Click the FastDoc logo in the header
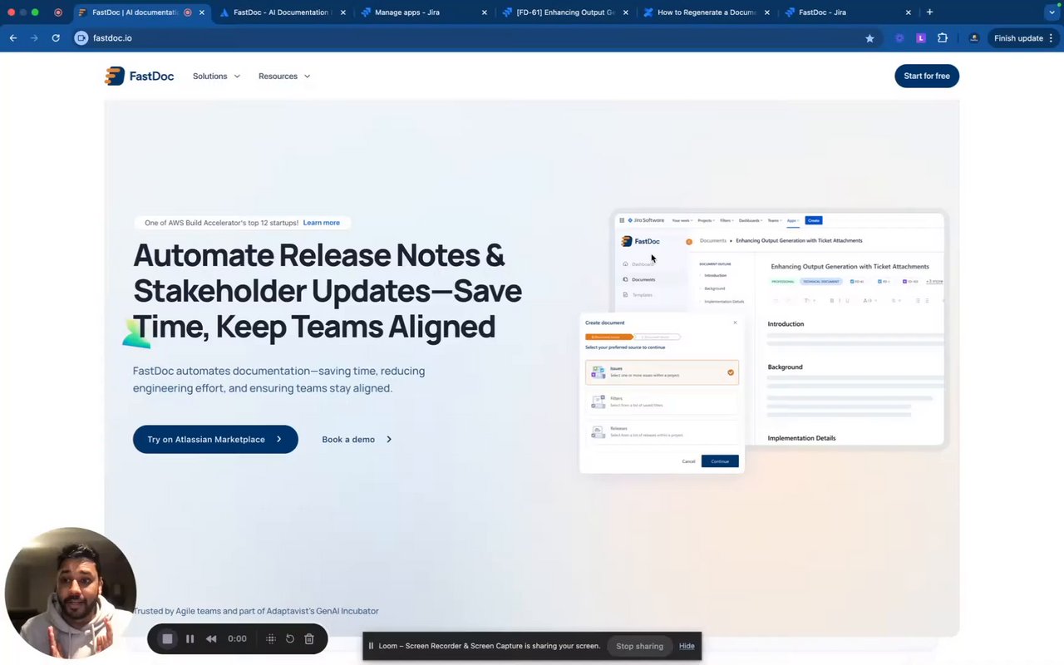Screen dimensions: 1064x665 pos(140,76)
